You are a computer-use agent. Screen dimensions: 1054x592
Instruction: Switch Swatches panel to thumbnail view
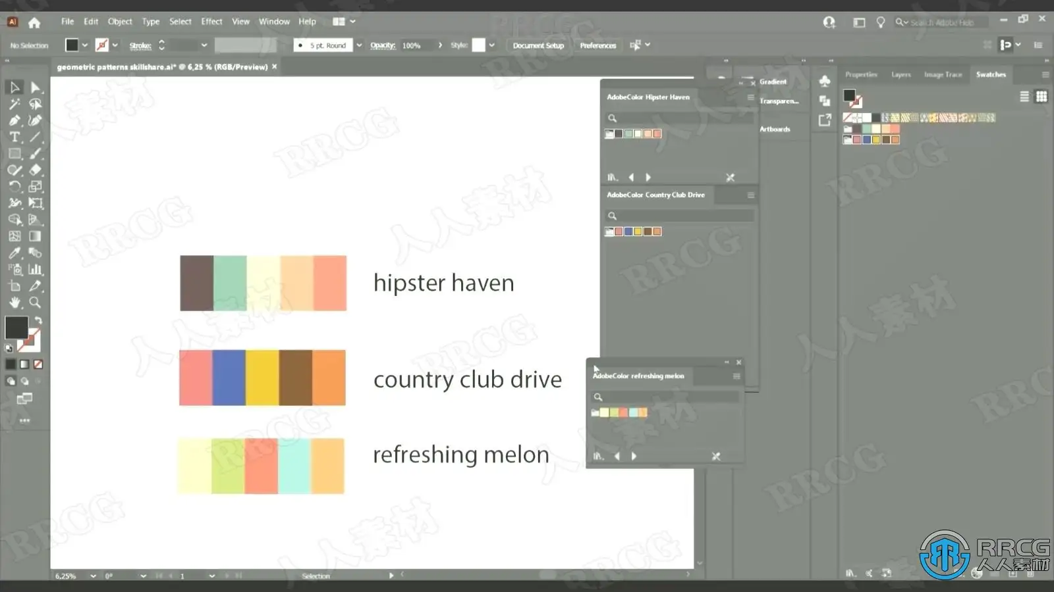[1041, 97]
